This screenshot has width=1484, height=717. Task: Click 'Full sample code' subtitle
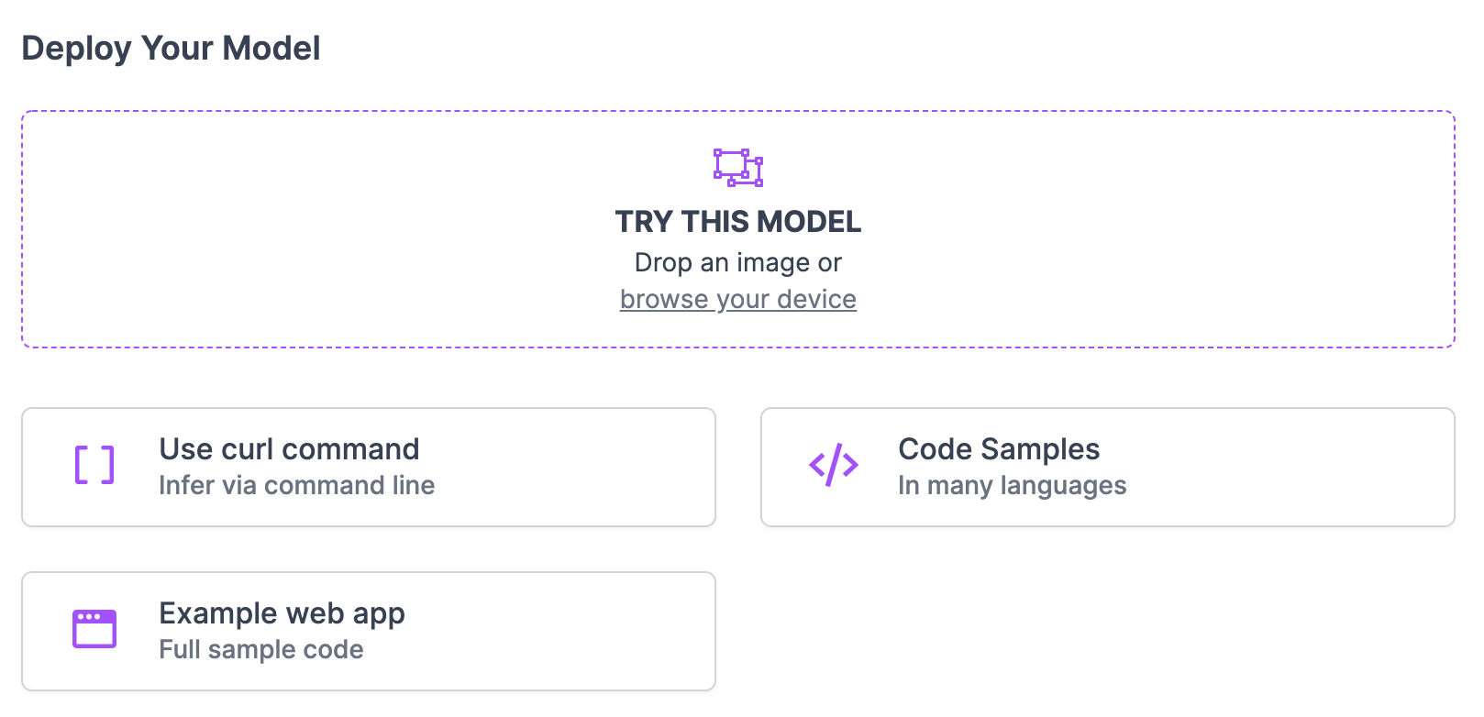pos(261,649)
